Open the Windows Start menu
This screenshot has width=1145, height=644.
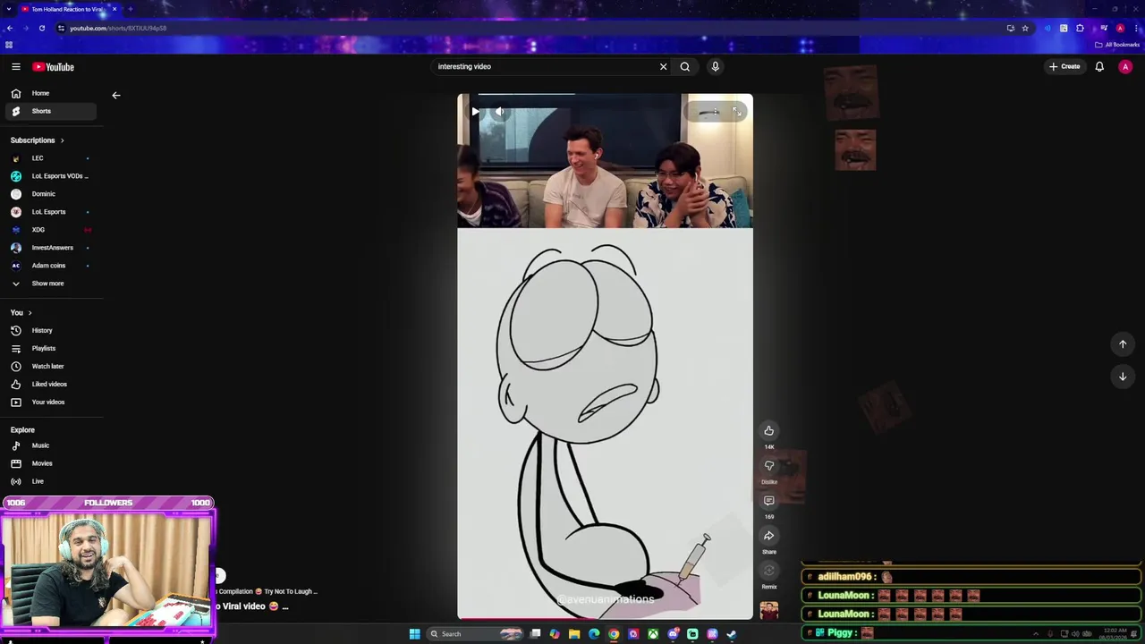tap(414, 634)
